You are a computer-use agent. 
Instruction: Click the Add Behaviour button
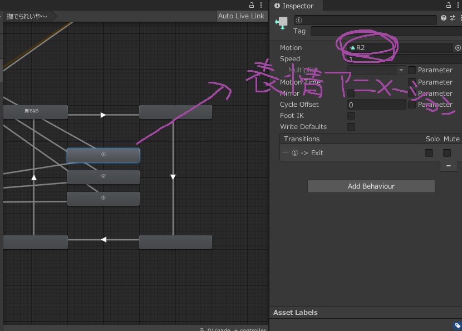click(x=371, y=186)
